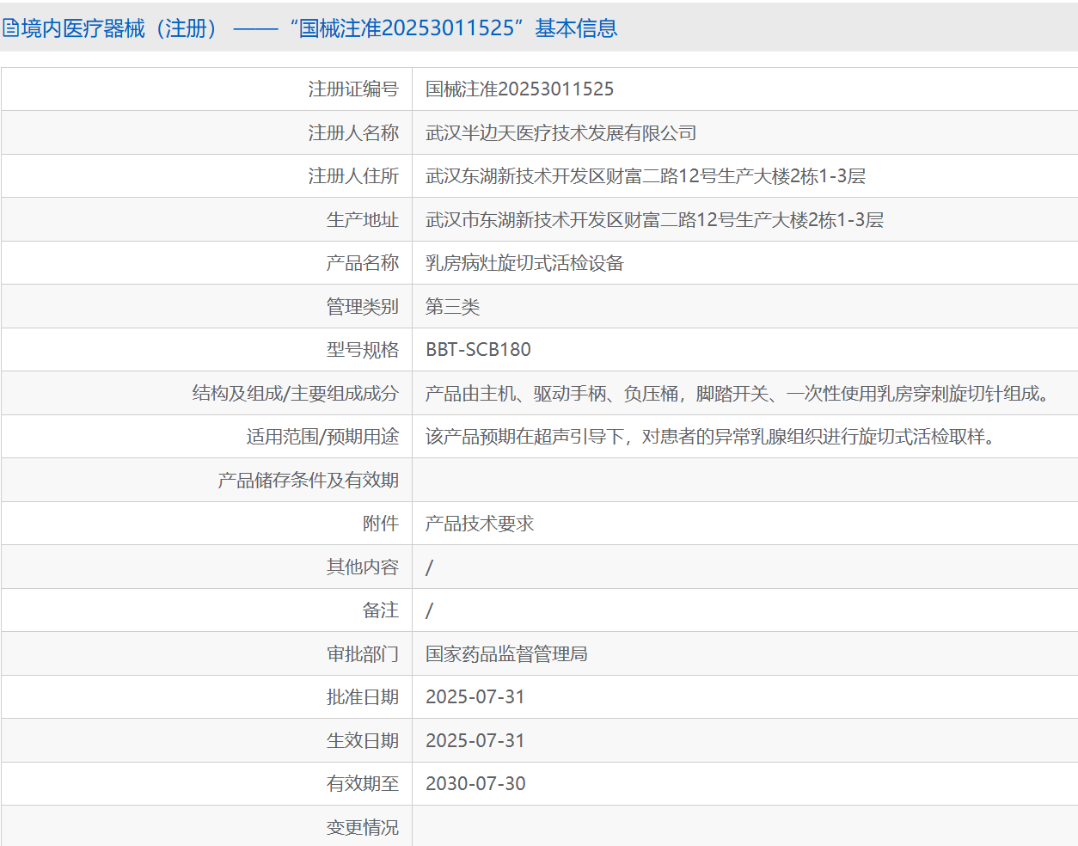Click the 注册证编号 field label
Image resolution: width=1078 pixels, height=846 pixels.
click(352, 89)
